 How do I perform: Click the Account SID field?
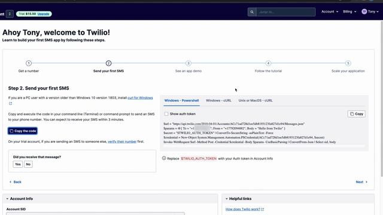[95, 214]
